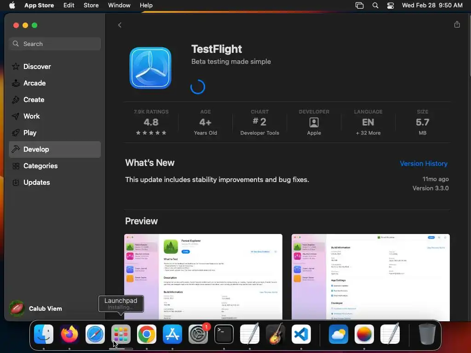Open macOS orange gradient app in Dock

pyautogui.click(x=364, y=334)
